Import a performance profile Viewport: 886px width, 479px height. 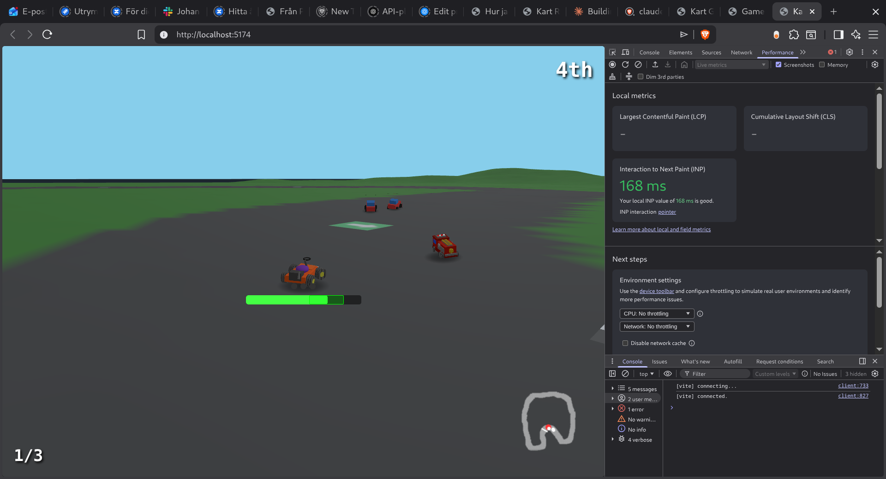click(x=654, y=64)
